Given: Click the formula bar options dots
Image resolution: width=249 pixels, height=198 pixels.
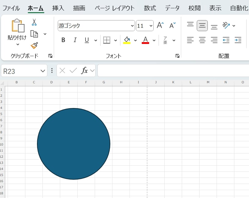Looking at the screenshot, I should point(52,70).
